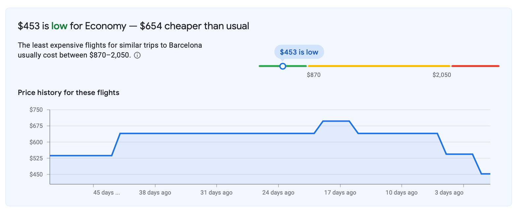Click the red high-price segment of the bar
Screen dimensions: 520x211
coord(475,66)
